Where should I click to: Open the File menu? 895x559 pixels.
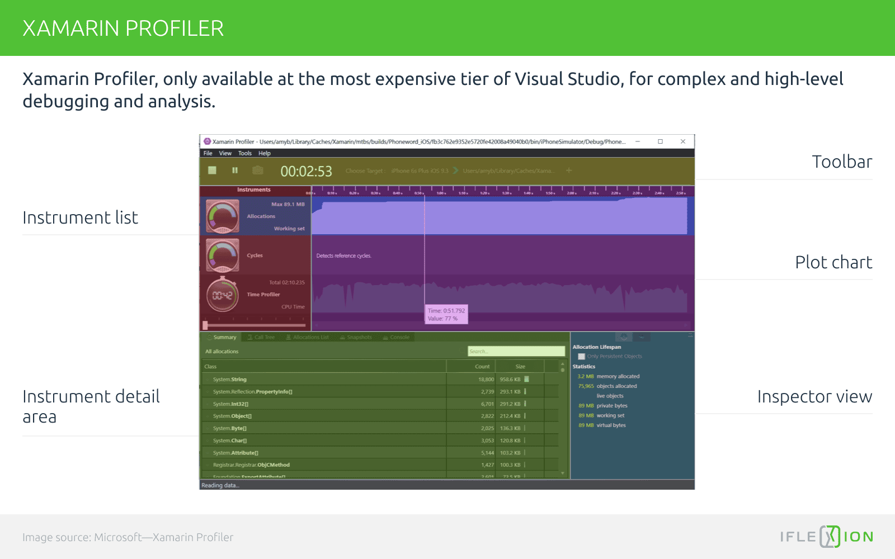point(208,153)
